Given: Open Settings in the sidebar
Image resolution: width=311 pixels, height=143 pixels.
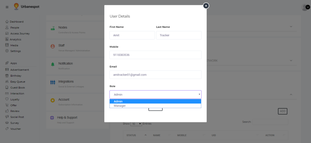Looking at the screenshot, I should point(16,51).
